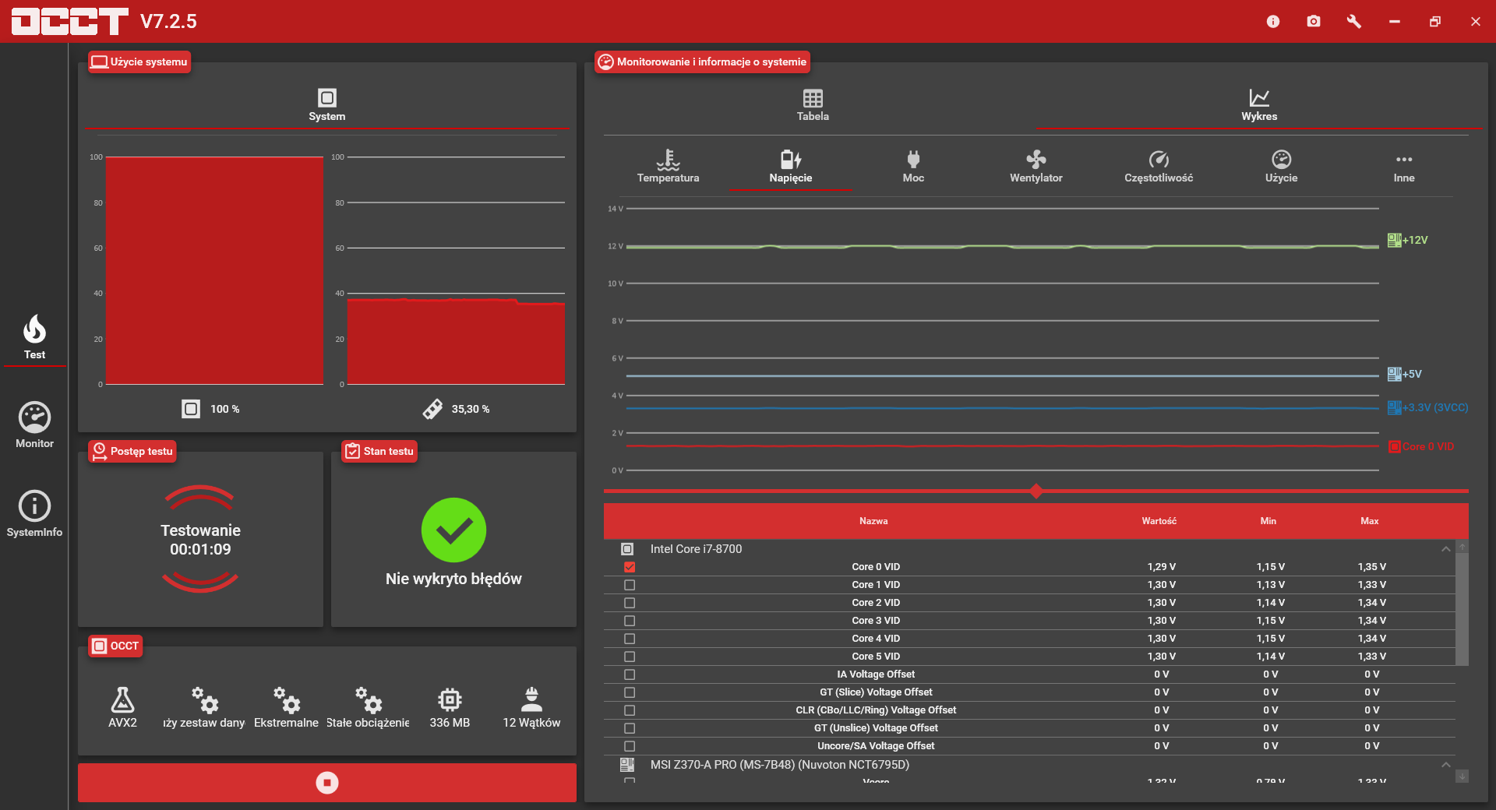The width and height of the screenshot is (1496, 810).
Task: Click the screenshot camera icon
Action: (1314, 21)
